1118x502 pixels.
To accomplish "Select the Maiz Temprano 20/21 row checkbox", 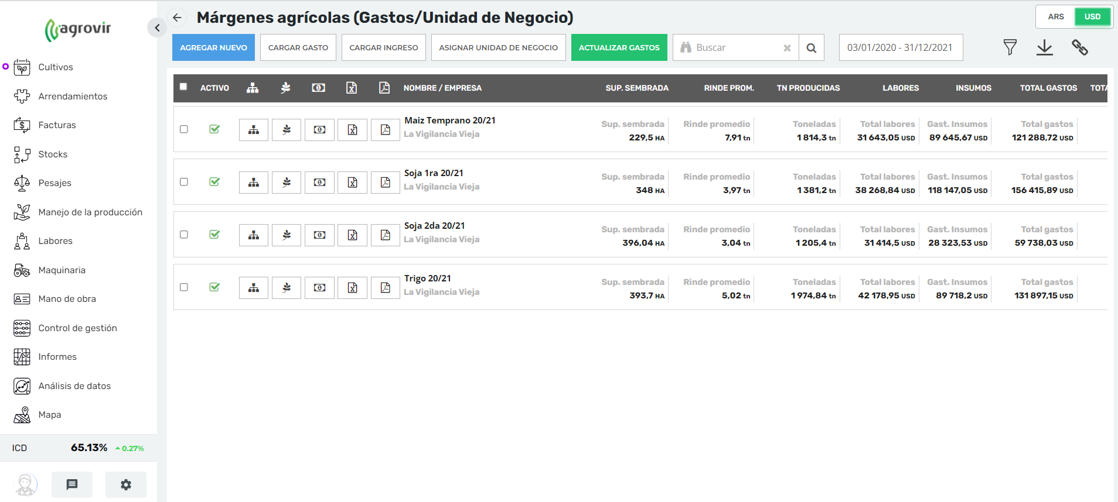I will tap(184, 129).
